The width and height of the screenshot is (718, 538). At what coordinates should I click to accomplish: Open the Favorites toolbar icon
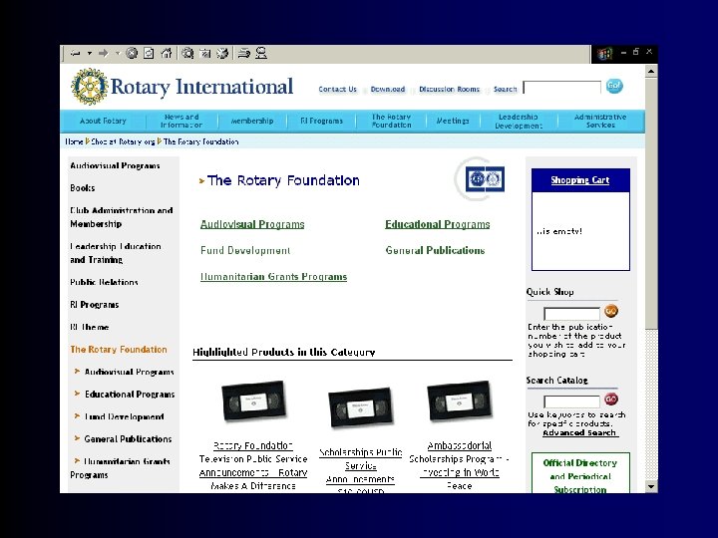tap(204, 54)
